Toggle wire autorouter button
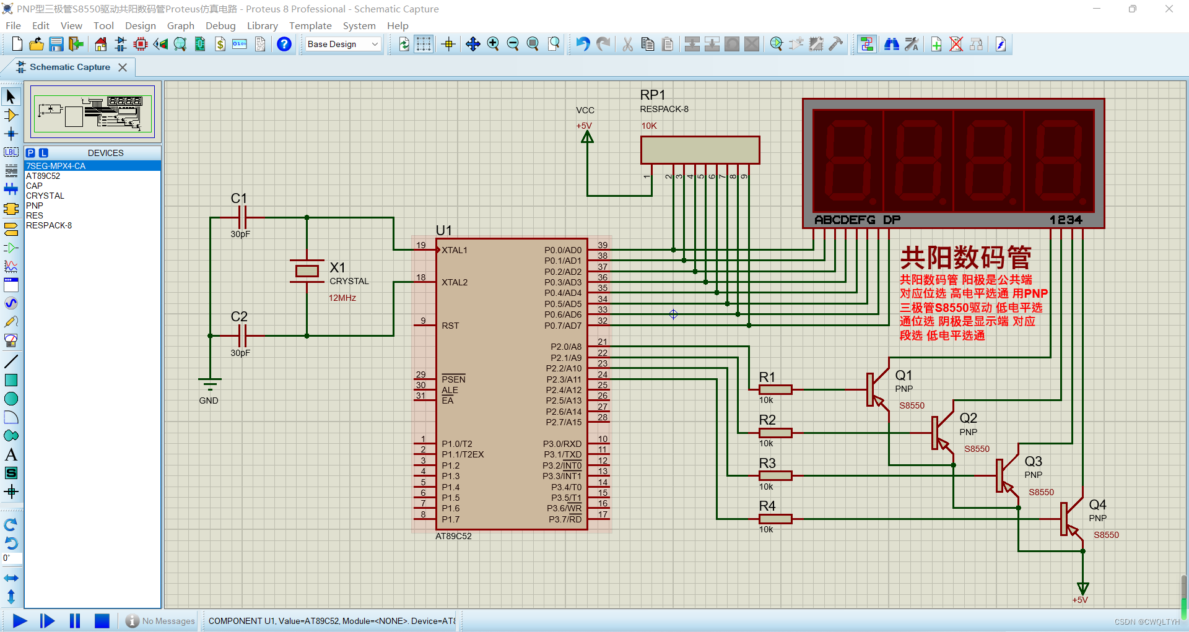 click(x=867, y=44)
